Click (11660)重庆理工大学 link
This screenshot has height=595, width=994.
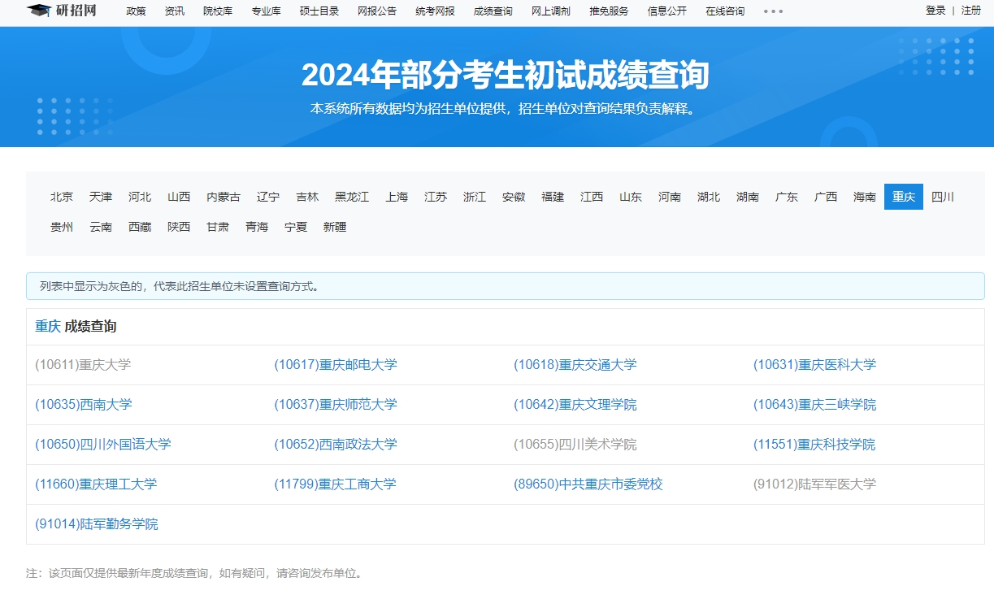click(96, 484)
